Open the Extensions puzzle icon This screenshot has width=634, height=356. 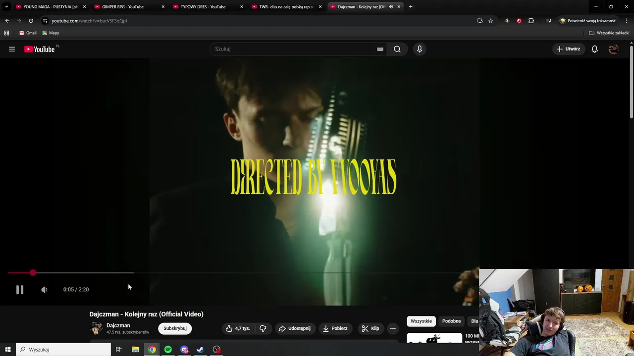[531, 21]
